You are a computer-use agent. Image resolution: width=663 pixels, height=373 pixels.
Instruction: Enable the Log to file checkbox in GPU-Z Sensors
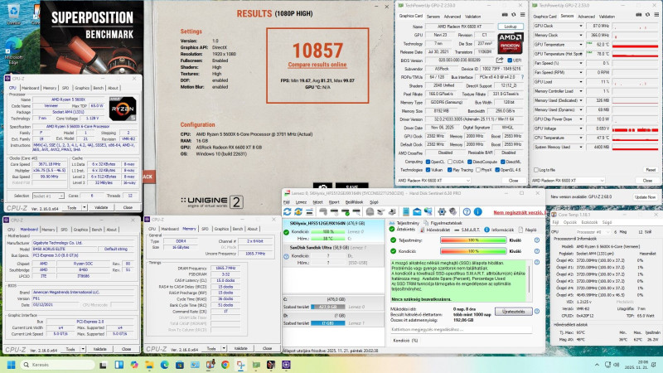click(x=536, y=170)
